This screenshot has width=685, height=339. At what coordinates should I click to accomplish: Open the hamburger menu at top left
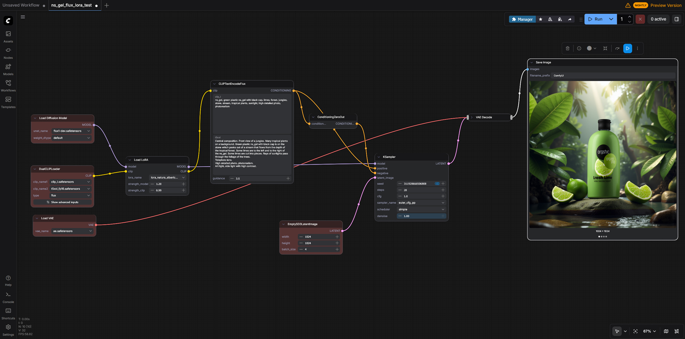23,17
